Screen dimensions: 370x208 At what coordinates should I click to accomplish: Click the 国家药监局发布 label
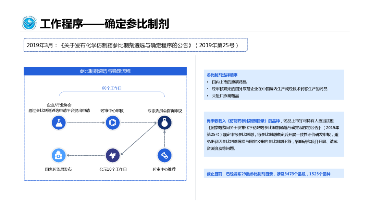coord(58,169)
